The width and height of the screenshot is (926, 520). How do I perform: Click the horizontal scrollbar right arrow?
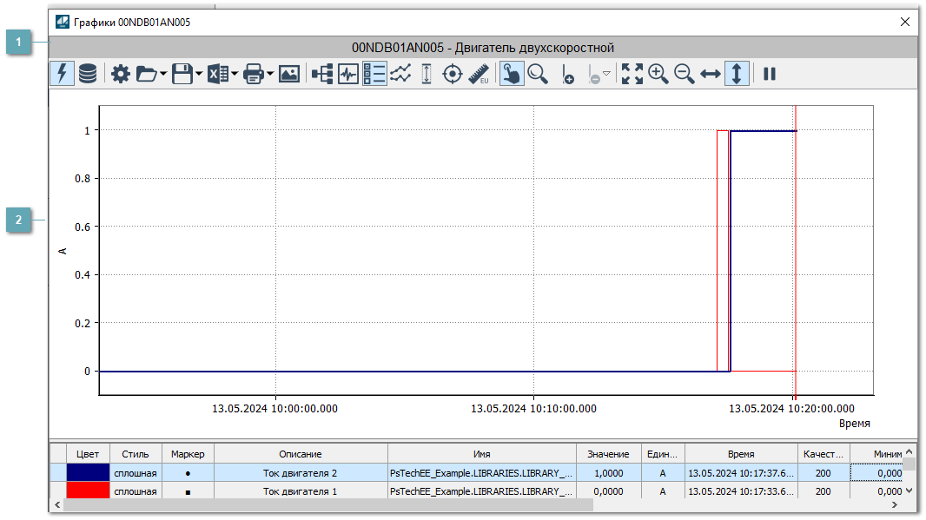[893, 504]
